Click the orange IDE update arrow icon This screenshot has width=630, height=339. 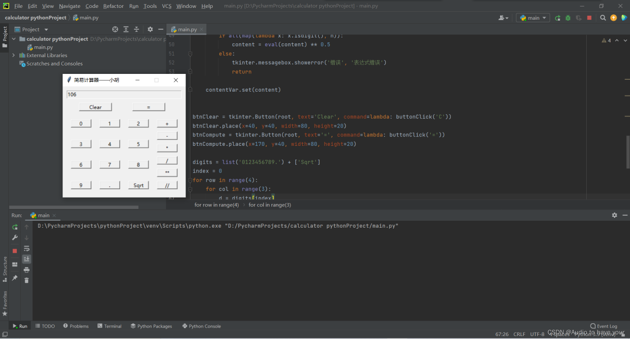613,18
